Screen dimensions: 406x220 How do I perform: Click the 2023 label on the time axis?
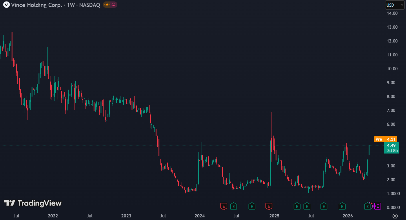click(126, 216)
